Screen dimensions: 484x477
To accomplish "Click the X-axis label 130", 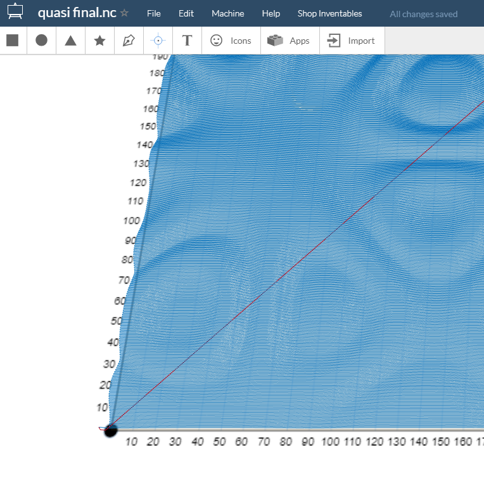I will pos(397,441).
